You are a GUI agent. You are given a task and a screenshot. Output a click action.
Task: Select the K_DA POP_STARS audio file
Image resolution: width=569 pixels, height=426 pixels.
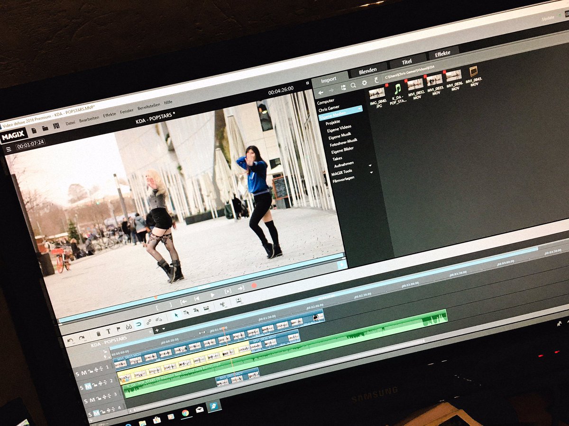[398, 94]
